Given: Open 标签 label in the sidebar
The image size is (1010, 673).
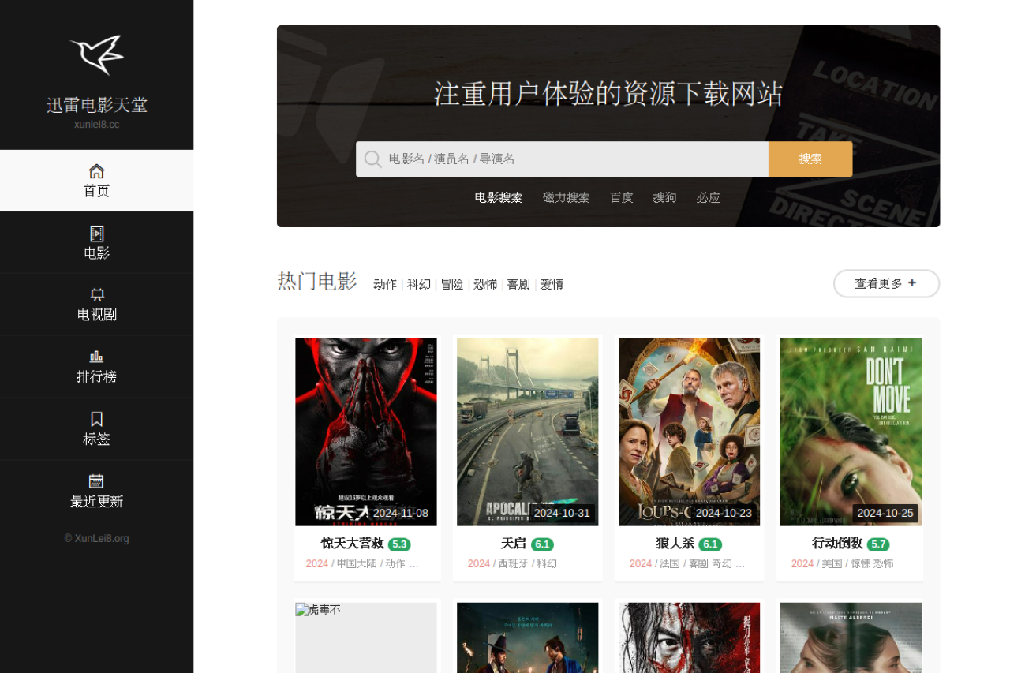Looking at the screenshot, I should pos(96,439).
